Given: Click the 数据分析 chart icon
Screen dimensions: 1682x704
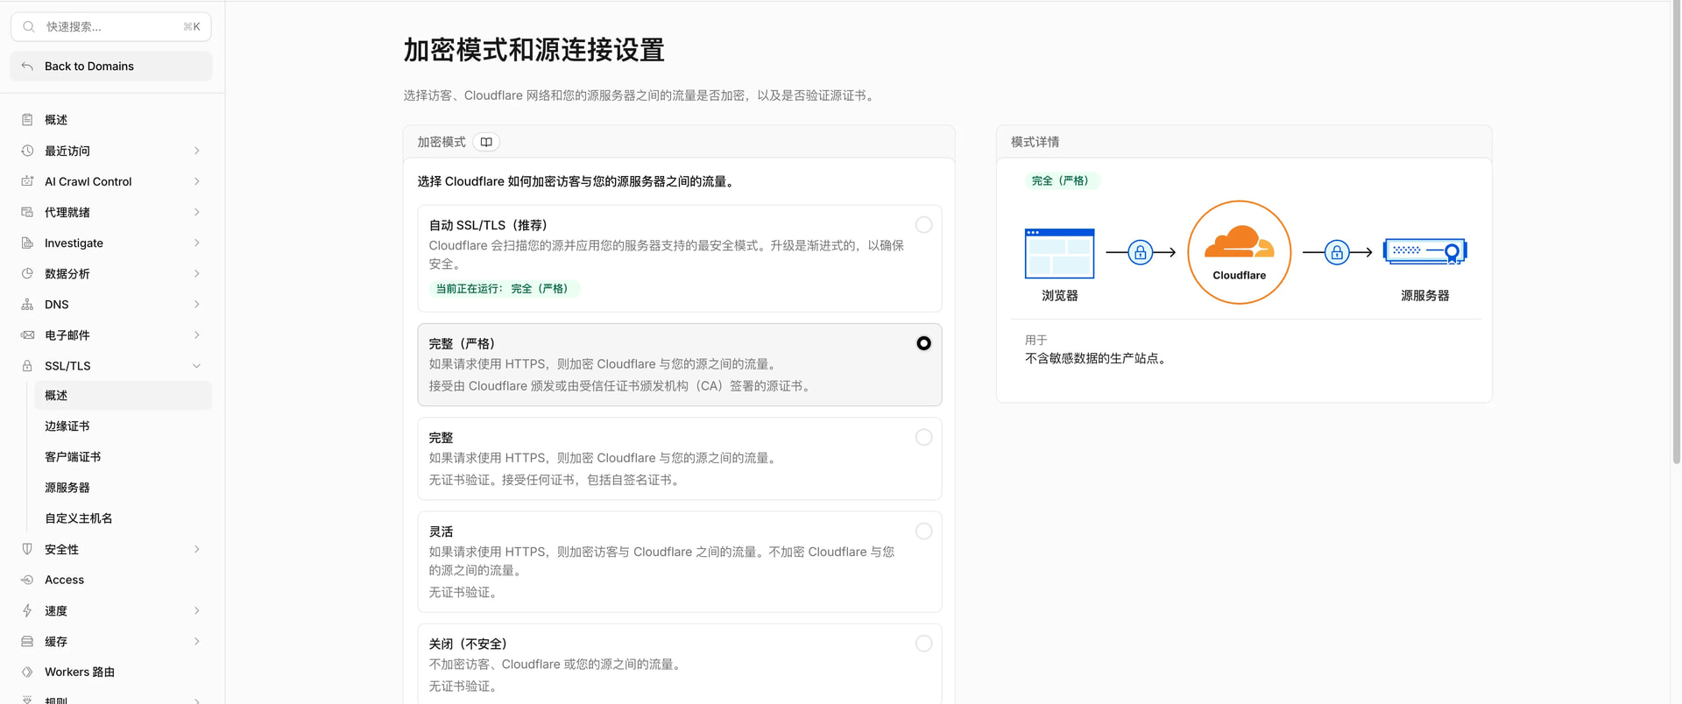Looking at the screenshot, I should coord(27,273).
